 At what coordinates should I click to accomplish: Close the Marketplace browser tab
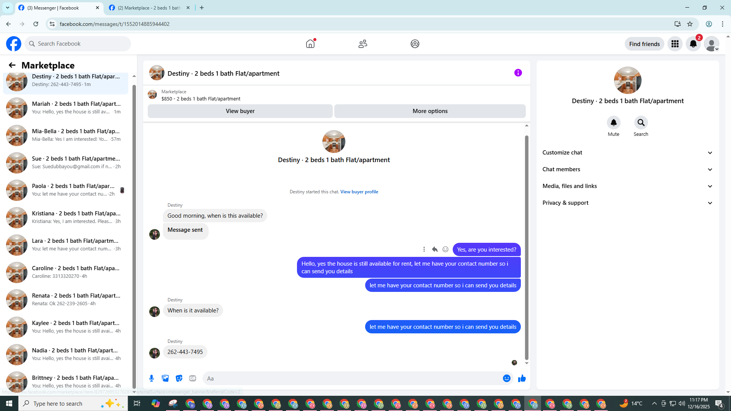(188, 8)
